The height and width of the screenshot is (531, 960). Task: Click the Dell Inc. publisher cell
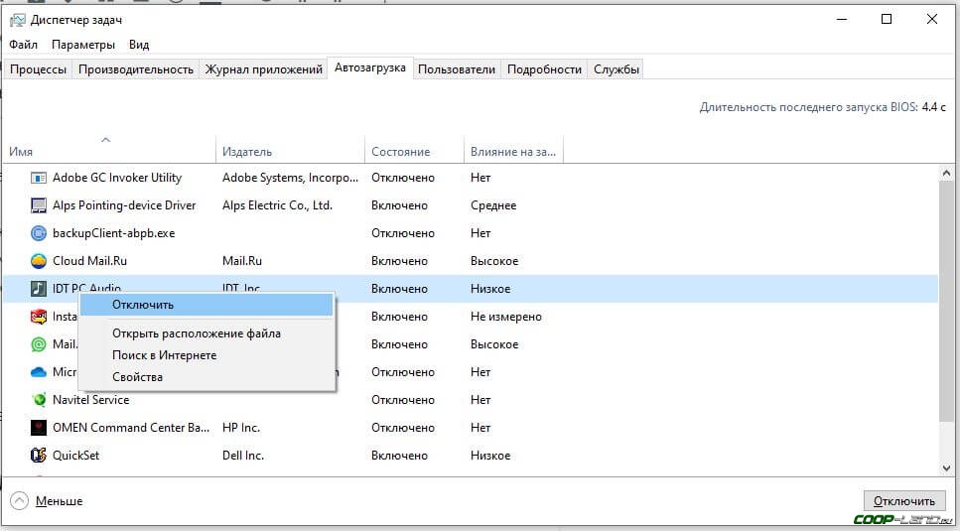(243, 456)
